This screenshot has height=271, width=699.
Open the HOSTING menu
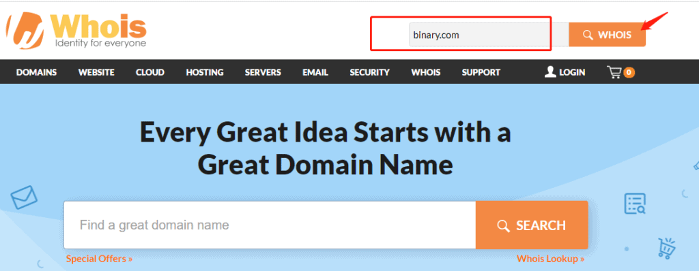point(205,72)
